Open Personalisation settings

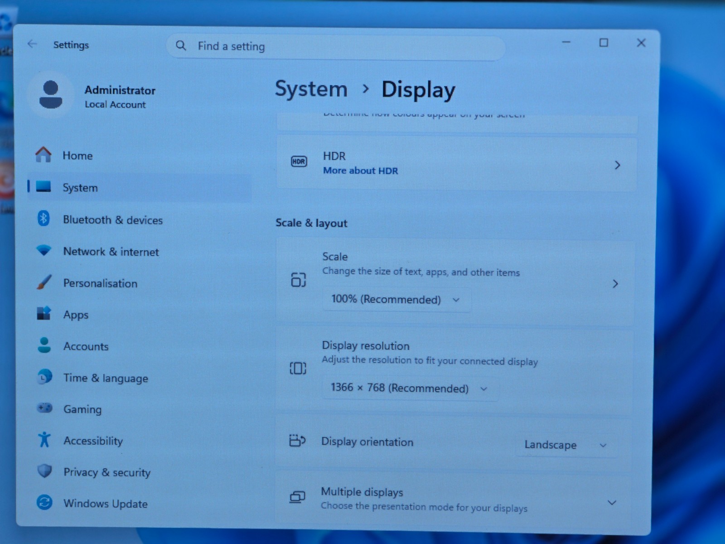[138, 283]
